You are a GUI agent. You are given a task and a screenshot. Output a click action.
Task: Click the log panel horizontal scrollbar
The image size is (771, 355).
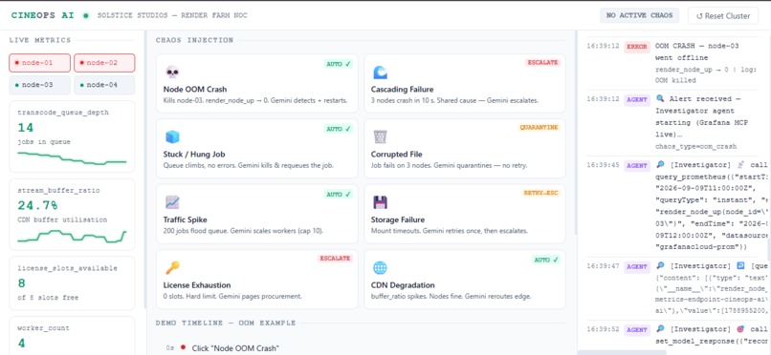point(622,352)
